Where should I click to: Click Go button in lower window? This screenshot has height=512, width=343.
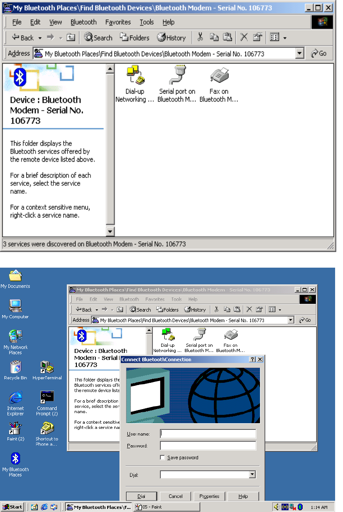point(305,320)
